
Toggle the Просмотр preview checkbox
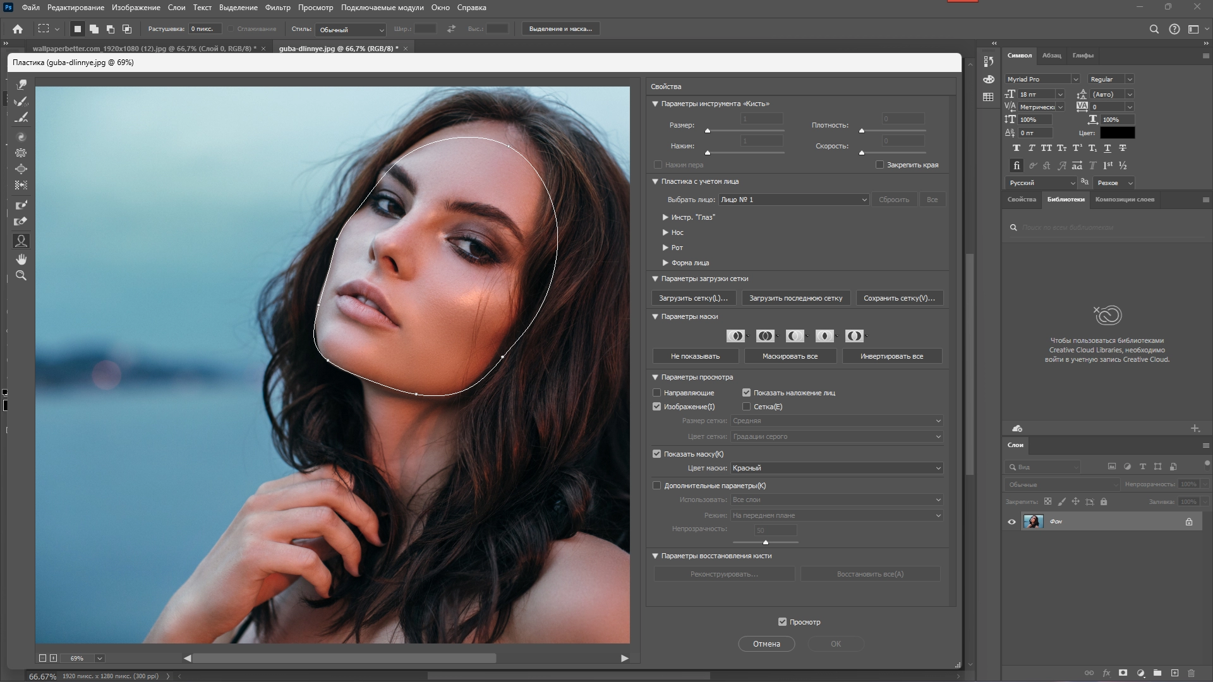point(782,622)
